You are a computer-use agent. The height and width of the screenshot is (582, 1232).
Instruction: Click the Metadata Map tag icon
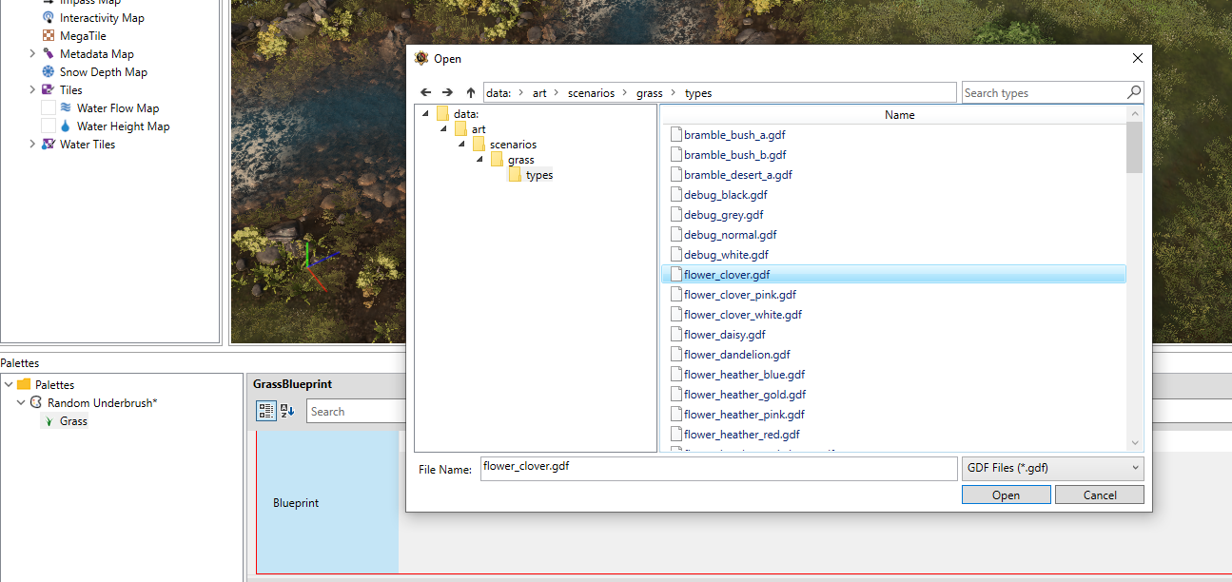49,54
